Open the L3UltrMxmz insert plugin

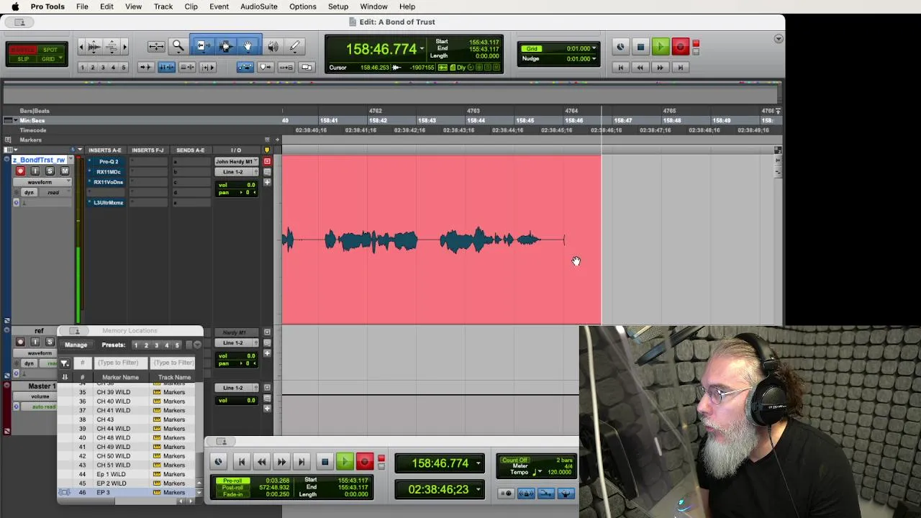click(x=109, y=202)
